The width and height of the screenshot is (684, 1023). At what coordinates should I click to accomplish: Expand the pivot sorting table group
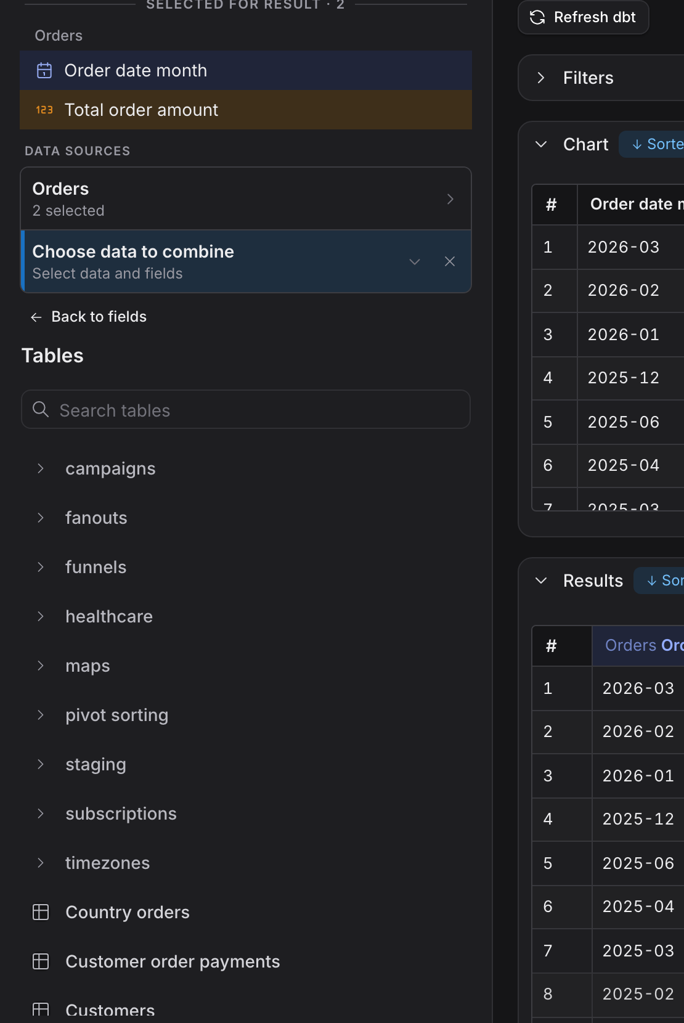[41, 715]
